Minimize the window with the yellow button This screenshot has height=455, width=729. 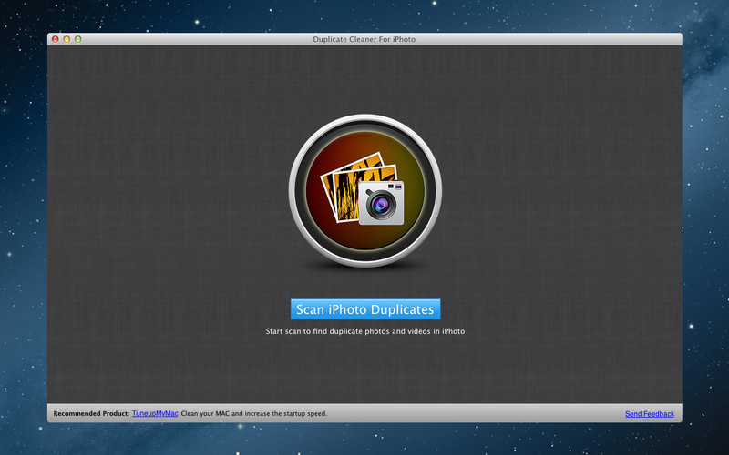67,40
